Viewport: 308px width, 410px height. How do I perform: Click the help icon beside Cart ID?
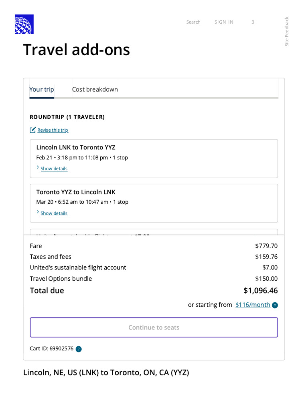79,349
